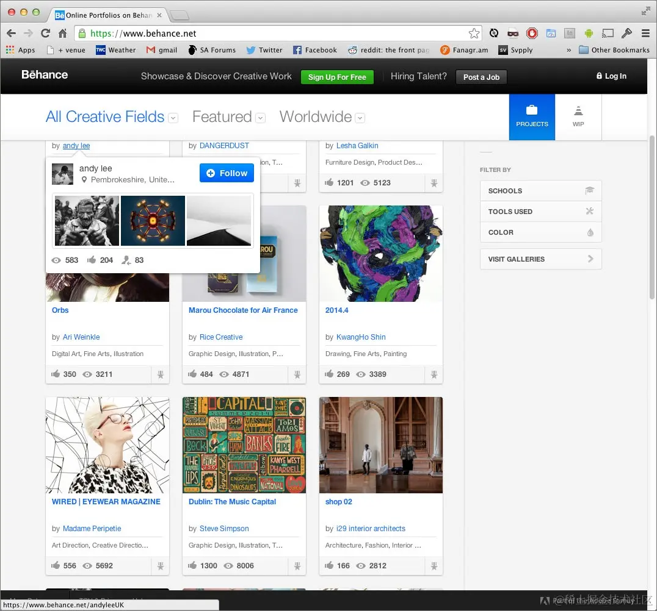Click the page vertical scrollbar
This screenshot has height=611, width=657.
coord(652,218)
